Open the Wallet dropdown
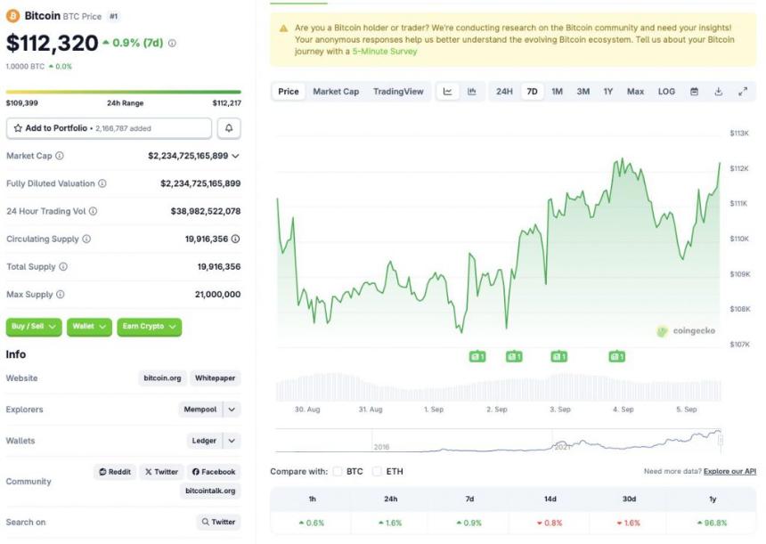Screen dimensions: 766x544 tap(89, 327)
